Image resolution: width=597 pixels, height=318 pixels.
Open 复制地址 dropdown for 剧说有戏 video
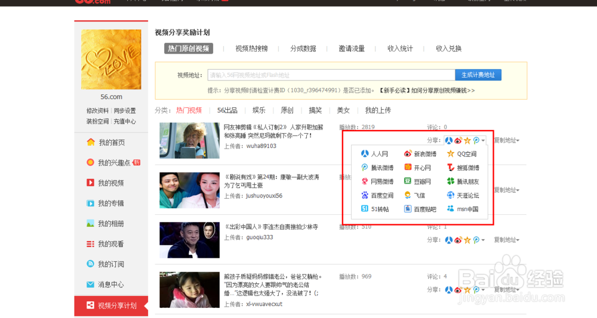click(507, 190)
